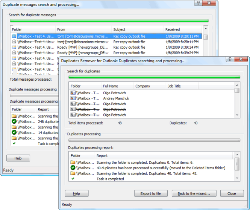Click 'Total items processed:' label in front window

tap(86, 123)
